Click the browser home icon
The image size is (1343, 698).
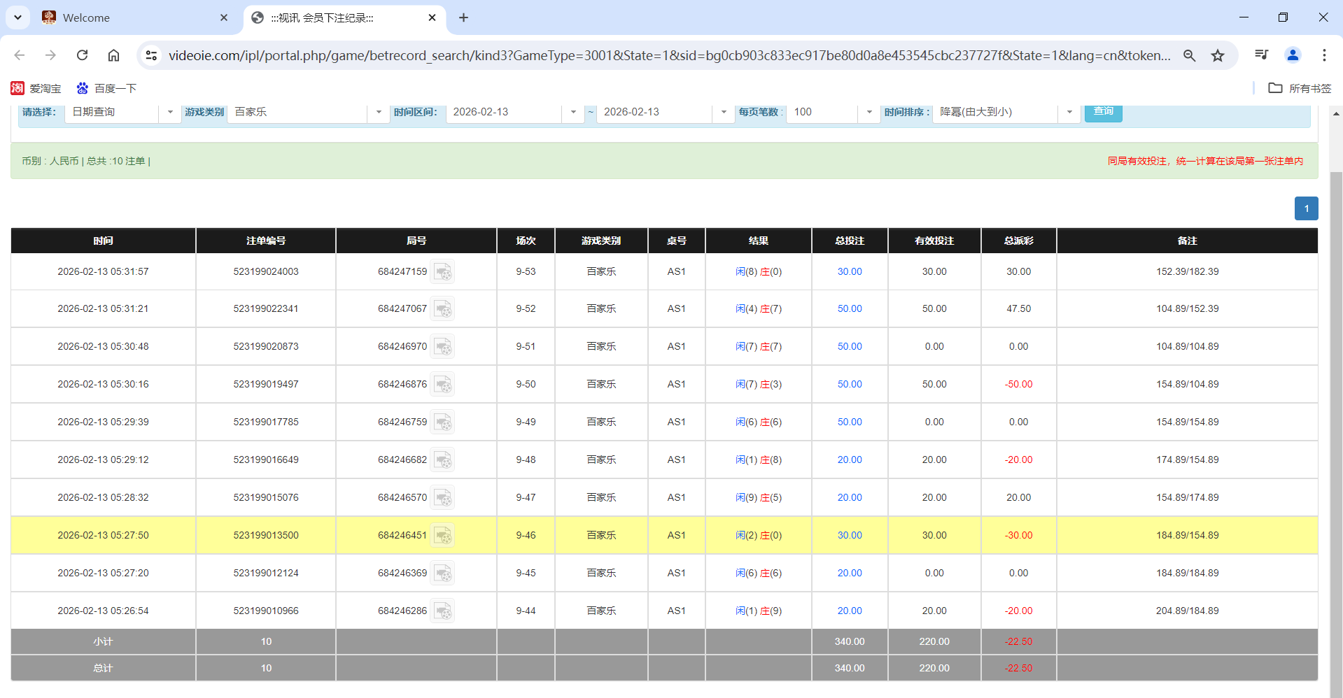[x=113, y=55]
